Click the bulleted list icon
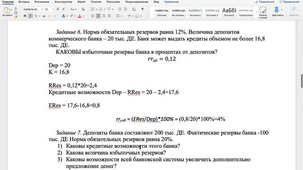Screen dimensions: 303x170 click(x=93, y=9)
